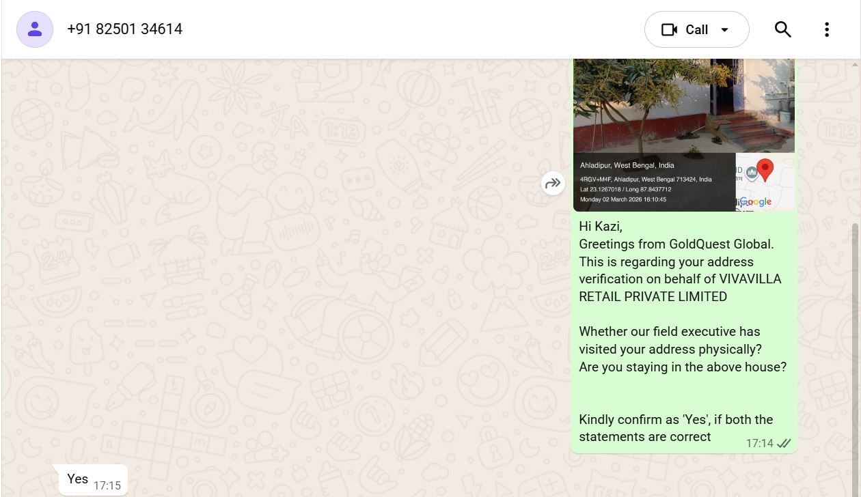Viewport: 861px width, 497px height.
Task: Click the 'Ahladipur, West Bengal, India' photo caption
Action: [627, 165]
